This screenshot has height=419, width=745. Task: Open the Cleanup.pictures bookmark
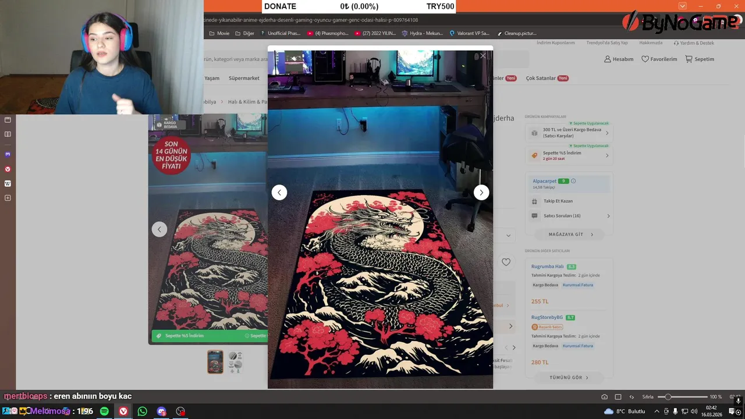click(x=517, y=33)
